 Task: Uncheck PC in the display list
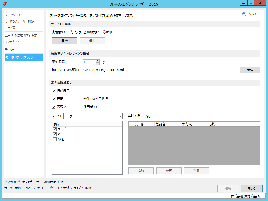(x=55, y=134)
